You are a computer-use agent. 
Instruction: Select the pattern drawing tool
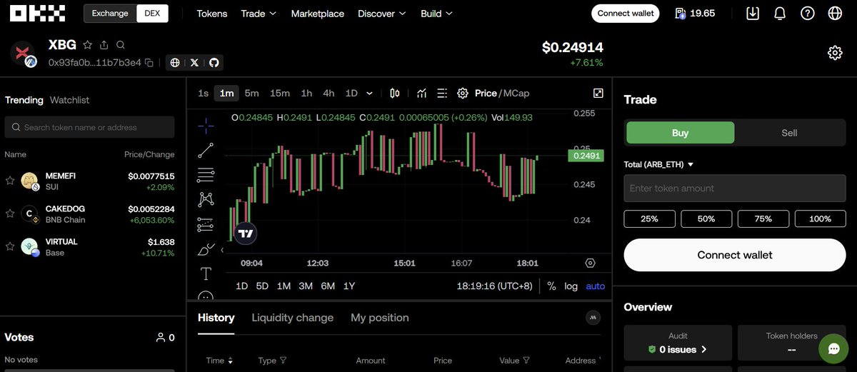pyautogui.click(x=206, y=199)
